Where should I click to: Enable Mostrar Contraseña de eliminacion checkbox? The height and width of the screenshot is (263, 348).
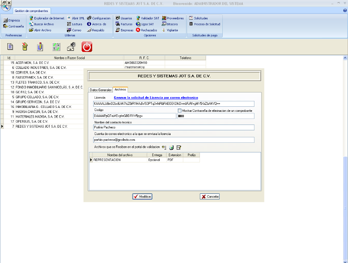click(179, 111)
